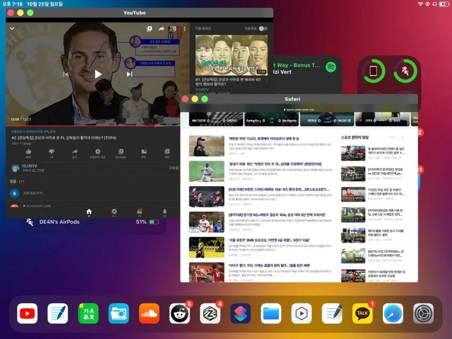
Task: Go to the previous video in the player
Action: [x=66, y=74]
